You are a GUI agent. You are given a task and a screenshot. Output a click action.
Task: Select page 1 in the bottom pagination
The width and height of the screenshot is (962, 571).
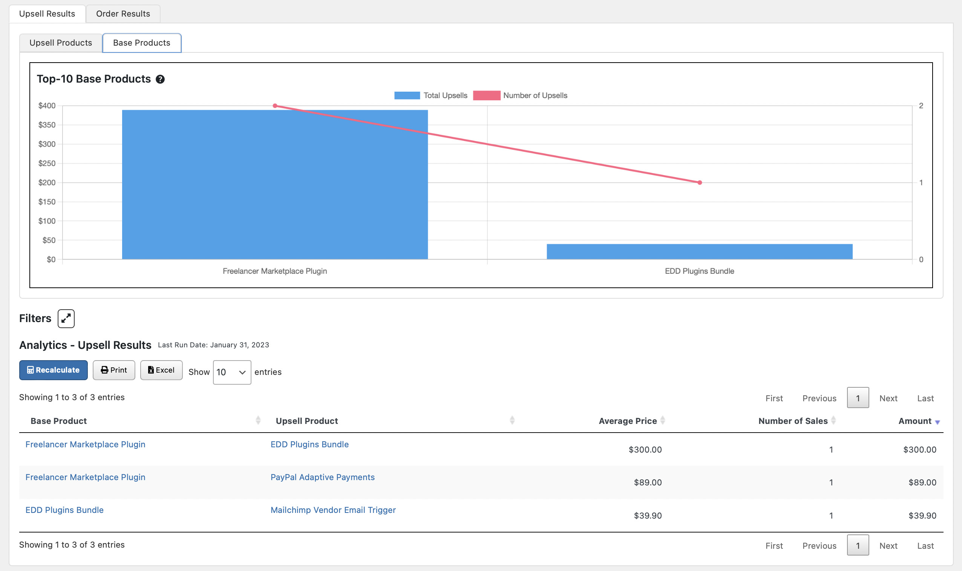coord(858,545)
